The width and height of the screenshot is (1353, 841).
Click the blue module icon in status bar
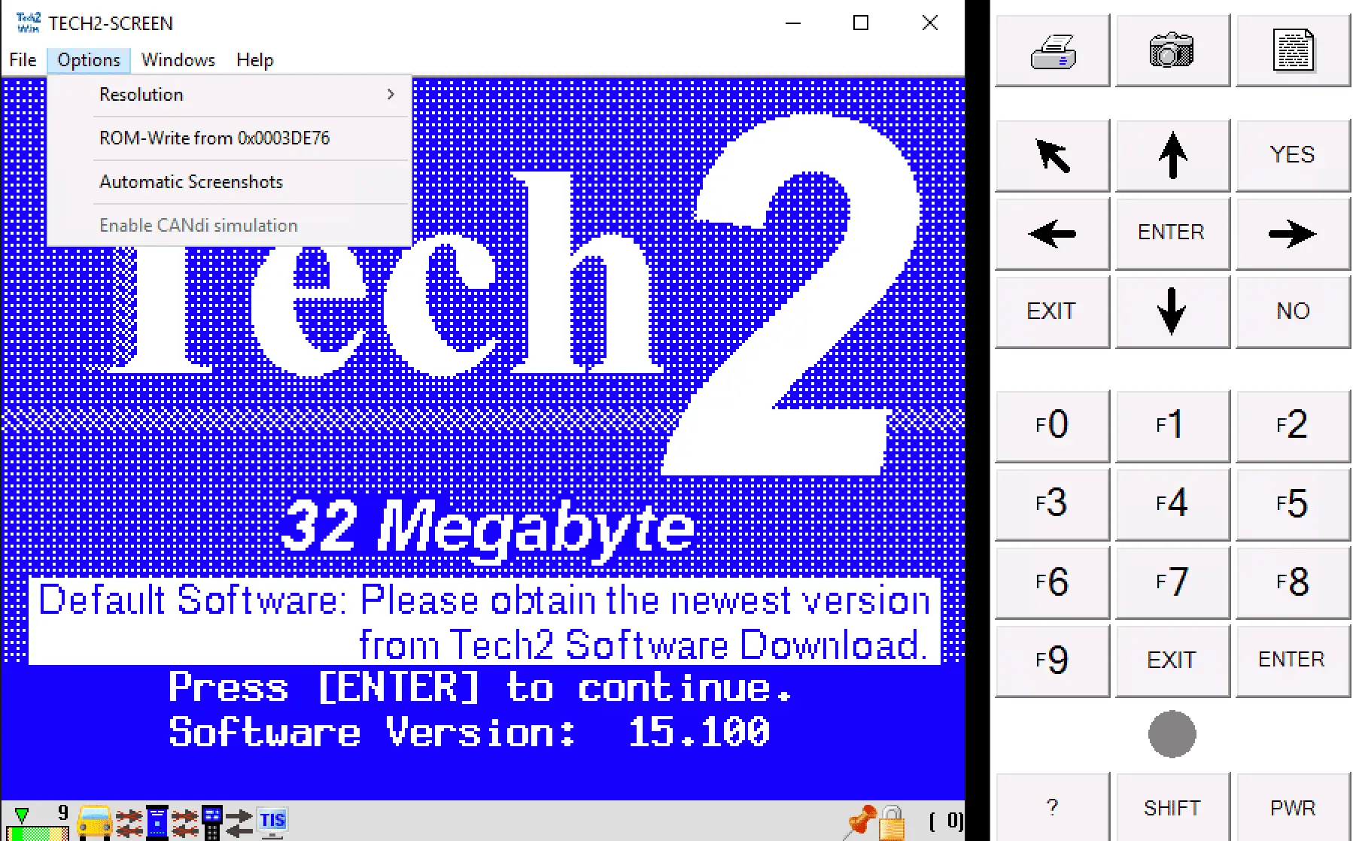click(x=157, y=821)
